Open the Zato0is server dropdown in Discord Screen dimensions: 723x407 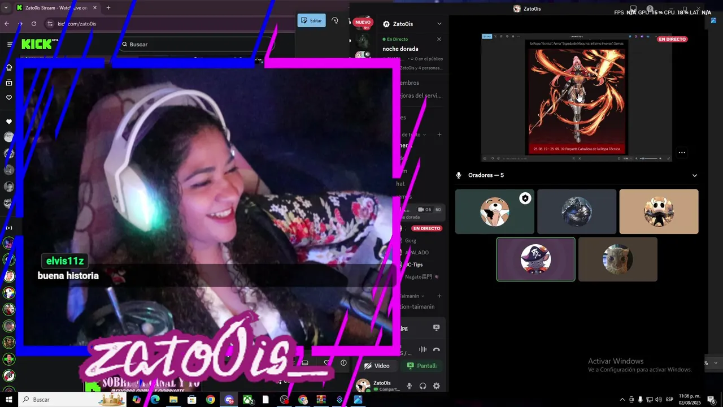[x=439, y=24]
